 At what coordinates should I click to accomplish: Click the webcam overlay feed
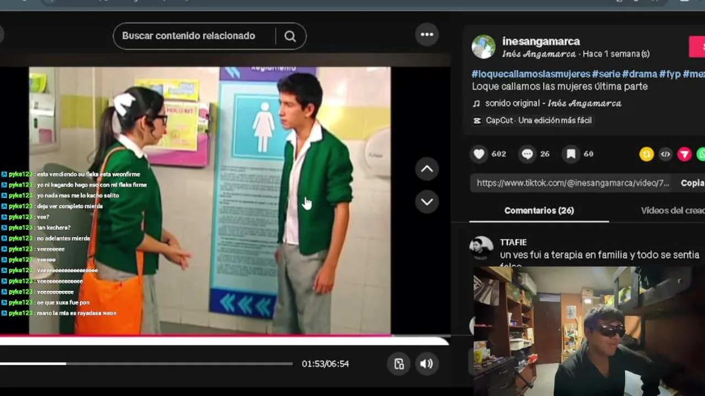(589, 331)
